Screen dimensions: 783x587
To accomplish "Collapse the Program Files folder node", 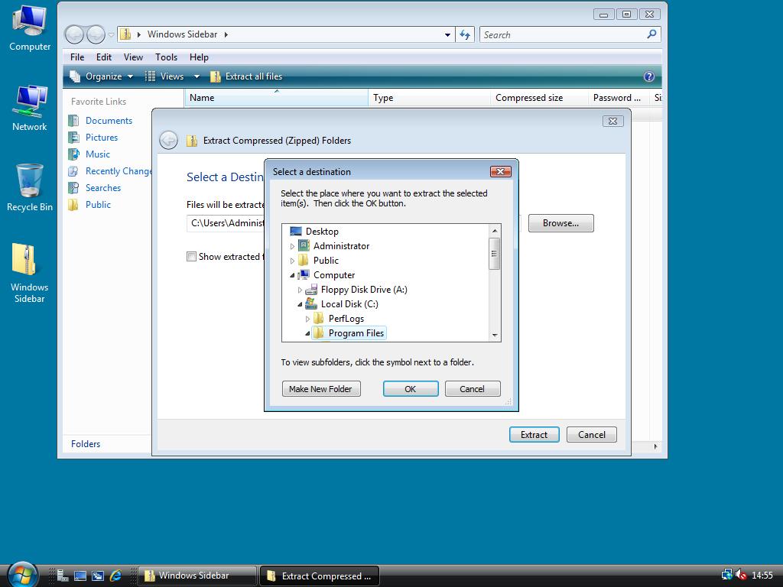I will click(x=307, y=333).
